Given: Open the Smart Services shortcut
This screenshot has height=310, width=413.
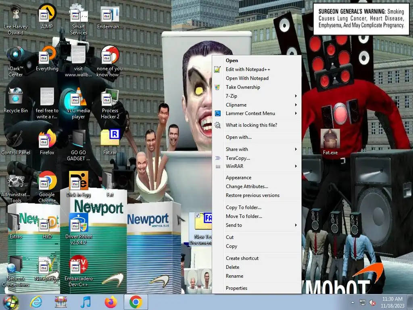Looking at the screenshot, I should click(79, 19).
